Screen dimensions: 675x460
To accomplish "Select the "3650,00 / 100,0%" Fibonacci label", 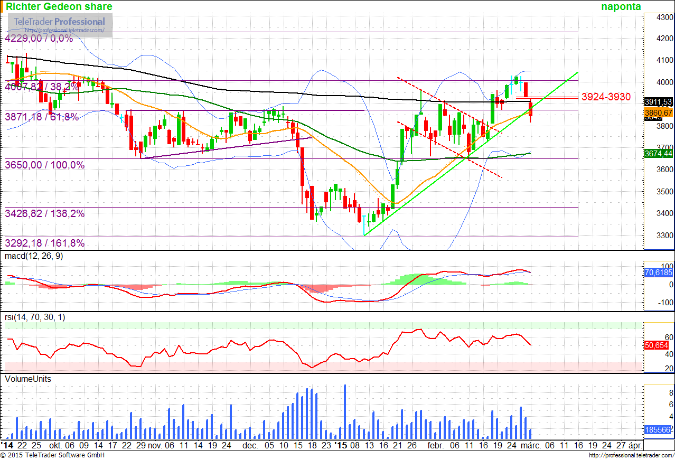I will [x=45, y=165].
